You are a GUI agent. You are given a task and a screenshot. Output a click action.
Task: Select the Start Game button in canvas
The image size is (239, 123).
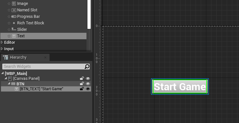point(180,87)
